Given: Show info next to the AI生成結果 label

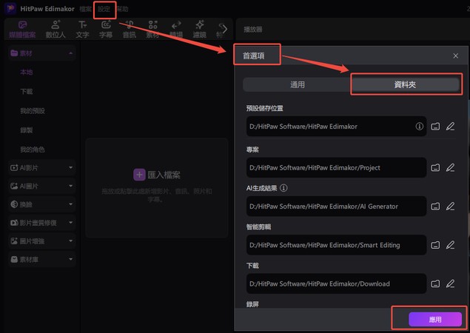Looking at the screenshot, I should pos(283,188).
